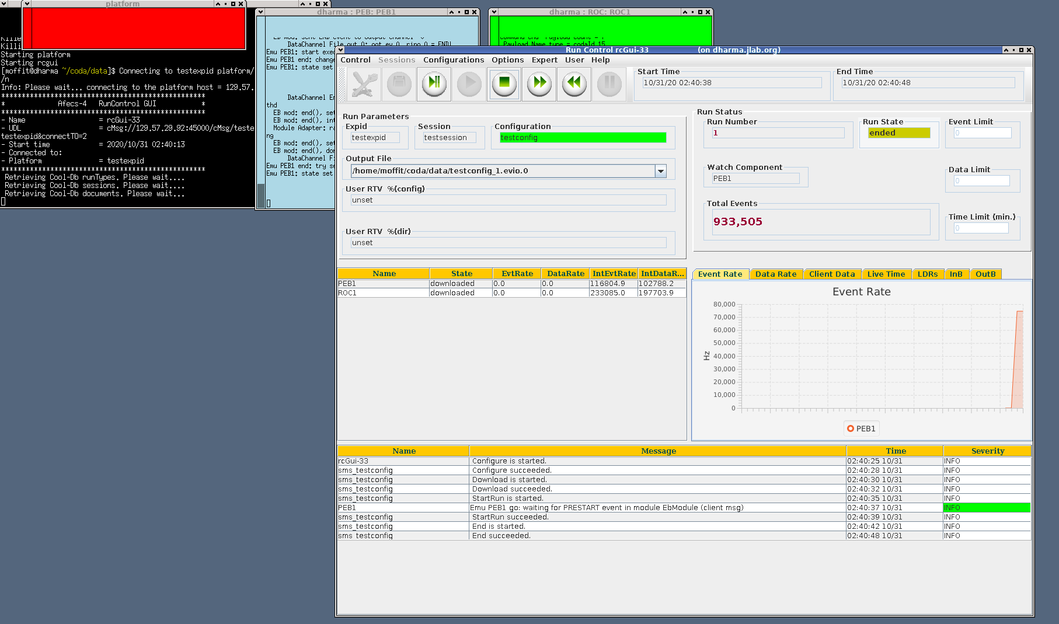This screenshot has height=624, width=1059.
Task: Open the rcGui-33 window menu arrow in the title bar
Action: [341, 50]
